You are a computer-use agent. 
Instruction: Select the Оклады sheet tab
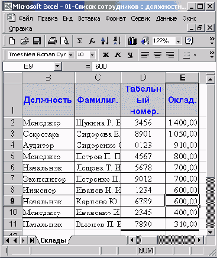coord(53,240)
